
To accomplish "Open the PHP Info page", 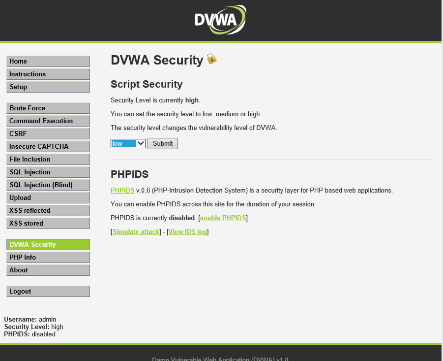I will click(48, 257).
